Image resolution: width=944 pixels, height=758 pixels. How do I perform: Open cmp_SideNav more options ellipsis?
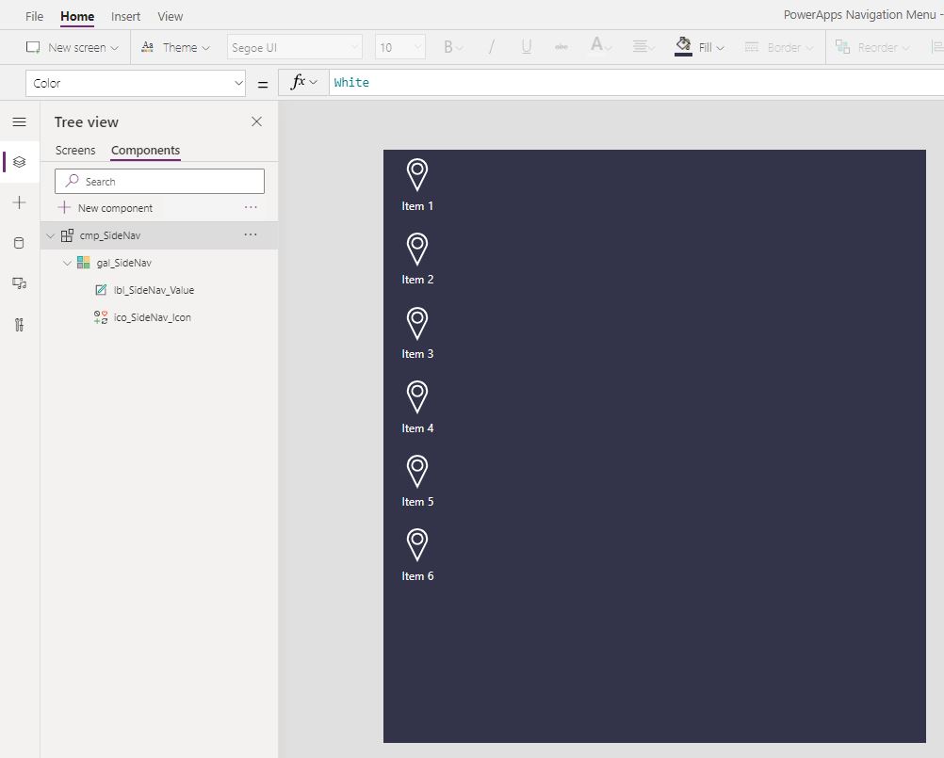click(x=251, y=234)
